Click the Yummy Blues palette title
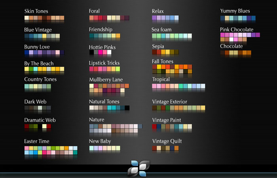The height and width of the screenshot is (178, 277). 235,11
